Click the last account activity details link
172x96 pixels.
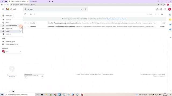click(x=159, y=76)
